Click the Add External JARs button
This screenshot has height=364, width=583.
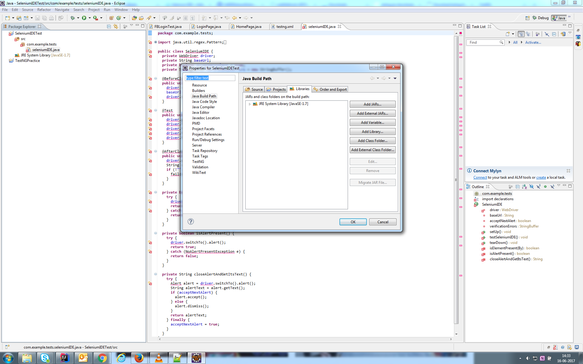coord(372,113)
